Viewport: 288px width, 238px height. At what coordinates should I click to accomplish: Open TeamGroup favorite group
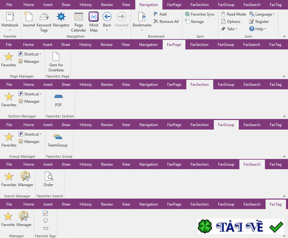click(x=58, y=140)
